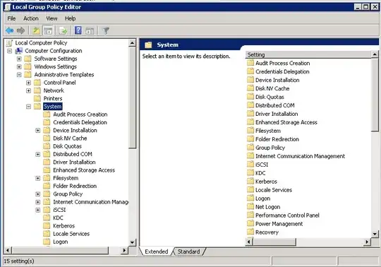Image resolution: width=381 pixels, height=267 pixels.
Task: Click tree pane horizontal scroll right arrow
Action: pyautogui.click(x=124, y=250)
